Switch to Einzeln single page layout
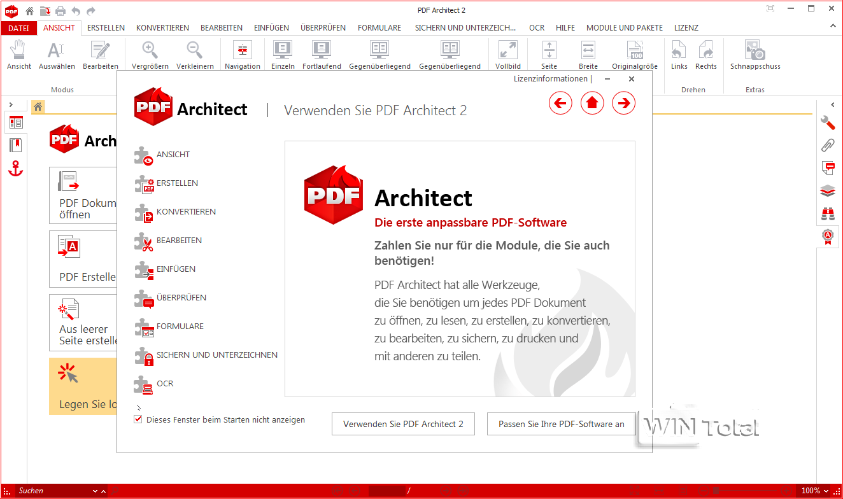 tap(283, 55)
